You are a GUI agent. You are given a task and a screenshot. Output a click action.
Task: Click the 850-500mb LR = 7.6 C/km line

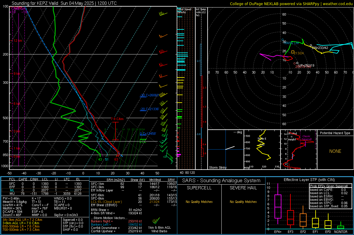21,226
